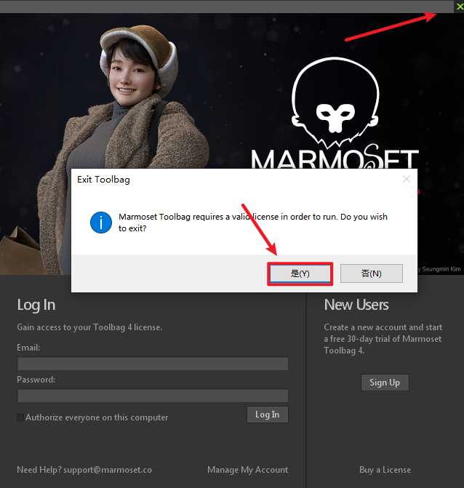Click the New Users section heading
The height and width of the screenshot is (488, 464).
click(356, 305)
